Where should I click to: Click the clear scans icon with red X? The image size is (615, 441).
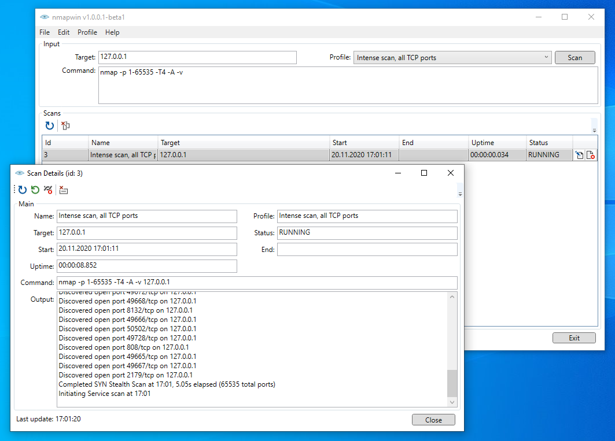[65, 125]
